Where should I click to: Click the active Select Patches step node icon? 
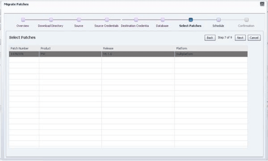(191, 20)
